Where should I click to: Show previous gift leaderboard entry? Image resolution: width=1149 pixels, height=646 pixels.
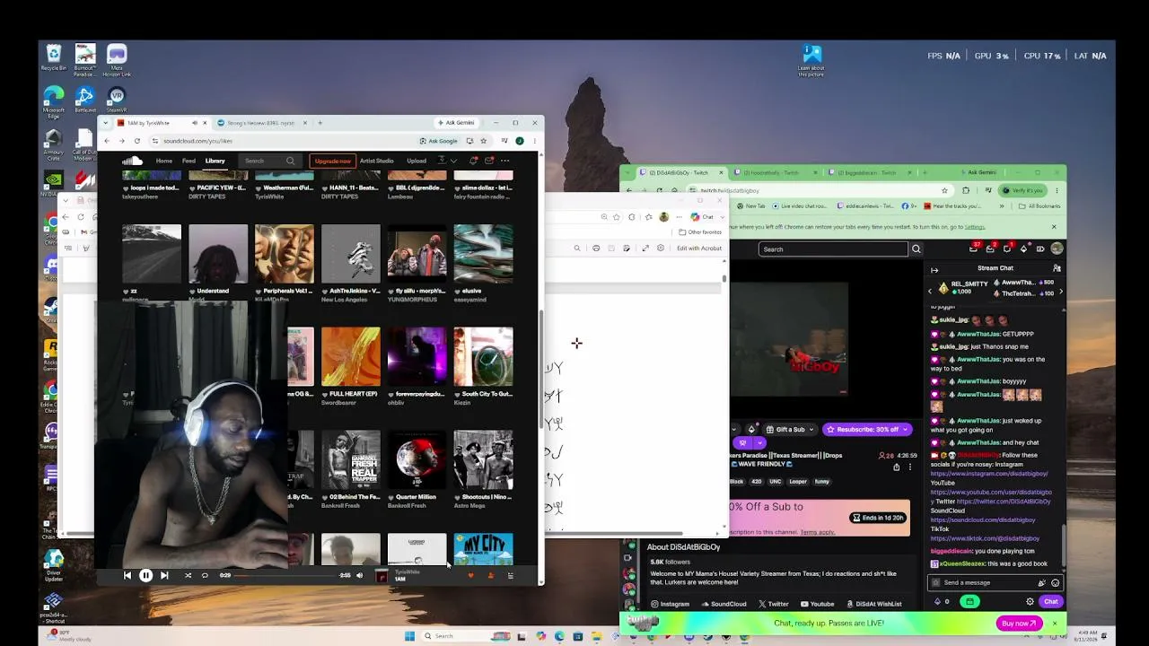tap(930, 292)
